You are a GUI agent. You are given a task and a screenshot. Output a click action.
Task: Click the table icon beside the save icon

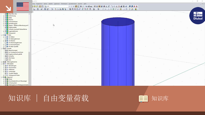click(x=42, y=6)
